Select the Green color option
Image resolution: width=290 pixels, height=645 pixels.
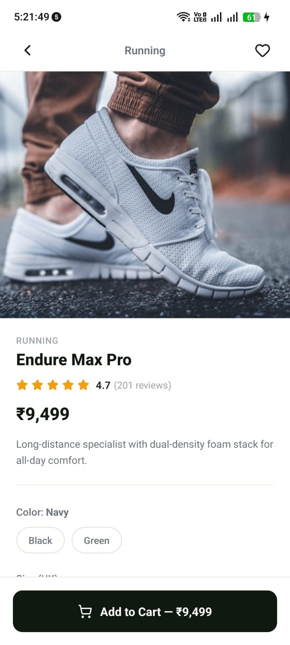[97, 540]
